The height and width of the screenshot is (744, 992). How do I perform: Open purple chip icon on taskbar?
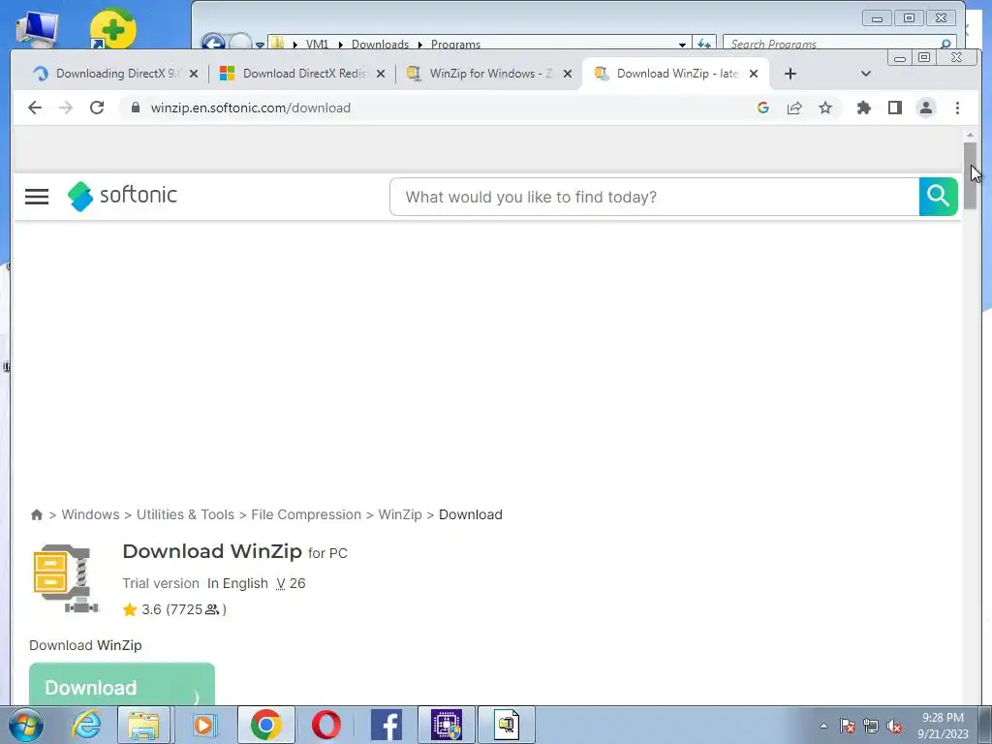point(446,725)
